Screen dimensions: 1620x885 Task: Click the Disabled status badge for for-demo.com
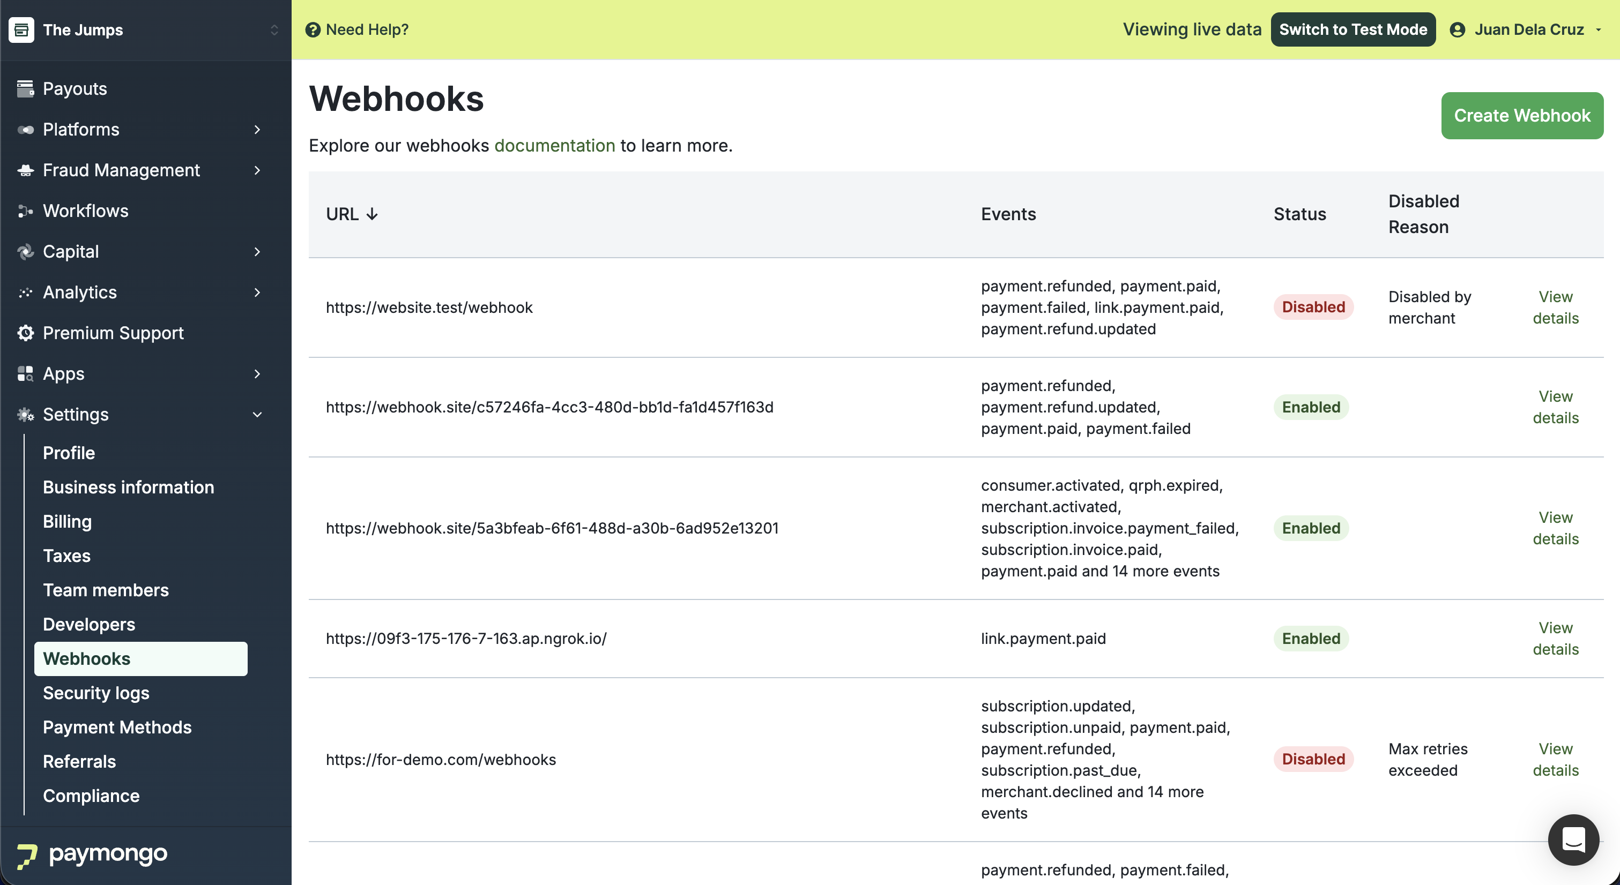pyautogui.click(x=1313, y=759)
